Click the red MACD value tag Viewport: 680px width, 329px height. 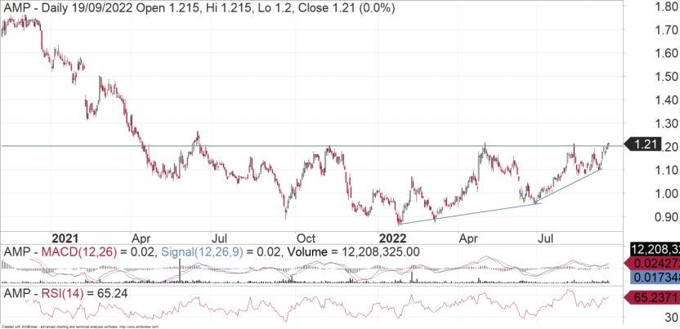click(654, 264)
